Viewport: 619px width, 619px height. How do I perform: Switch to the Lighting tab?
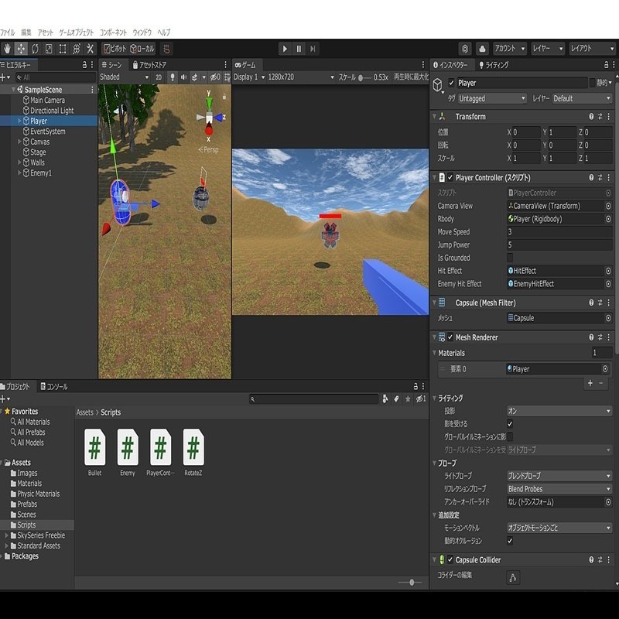coord(494,65)
